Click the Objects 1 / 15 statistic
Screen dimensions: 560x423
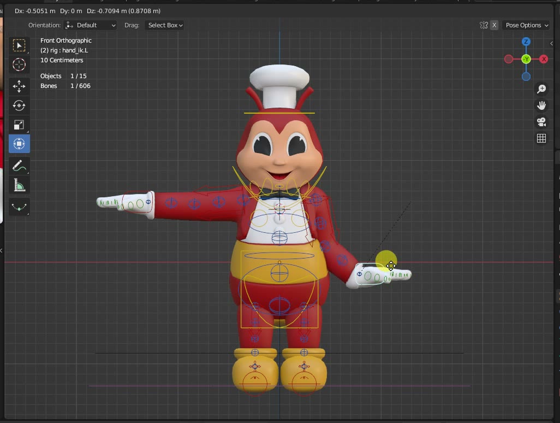click(x=63, y=76)
